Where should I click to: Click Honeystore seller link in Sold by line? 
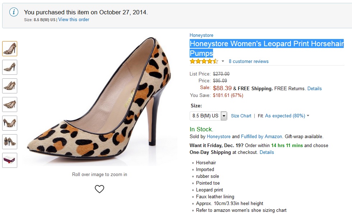[x=218, y=136]
